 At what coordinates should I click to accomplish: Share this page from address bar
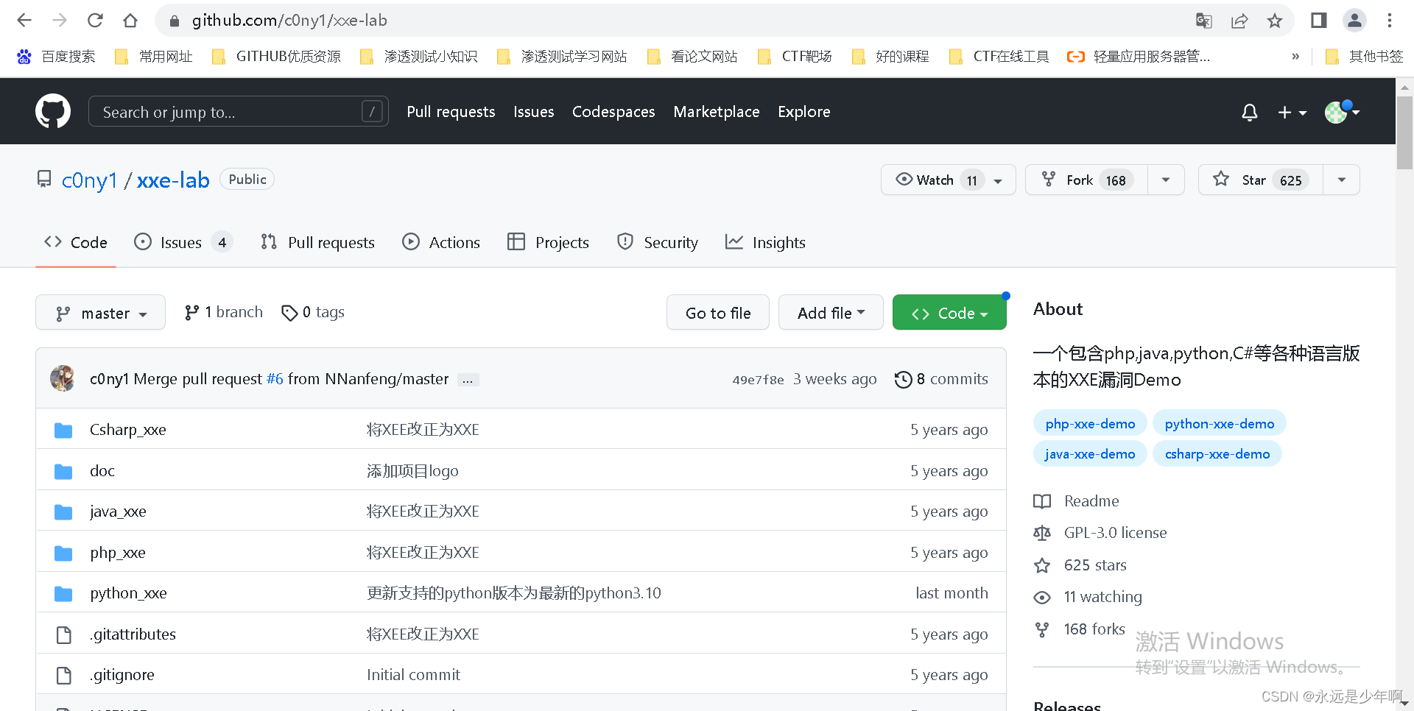click(1239, 21)
